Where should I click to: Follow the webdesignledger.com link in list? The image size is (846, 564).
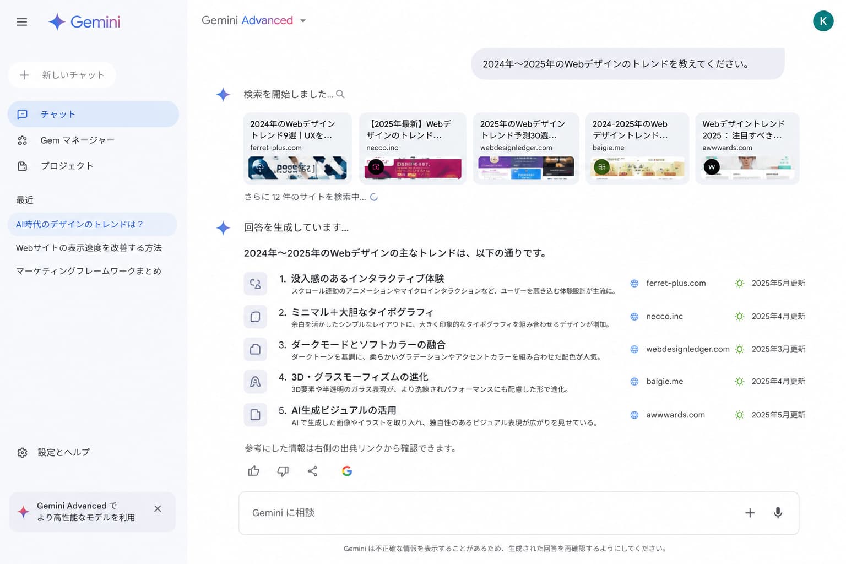688,349
